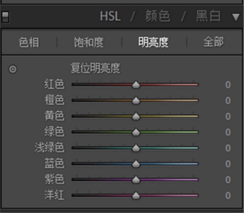
Task: Click the 紫色 value field showing 0
Action: click(x=228, y=180)
